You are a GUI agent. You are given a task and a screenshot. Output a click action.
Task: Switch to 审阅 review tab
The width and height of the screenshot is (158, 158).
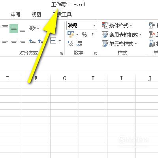pyautogui.click(x=15, y=14)
